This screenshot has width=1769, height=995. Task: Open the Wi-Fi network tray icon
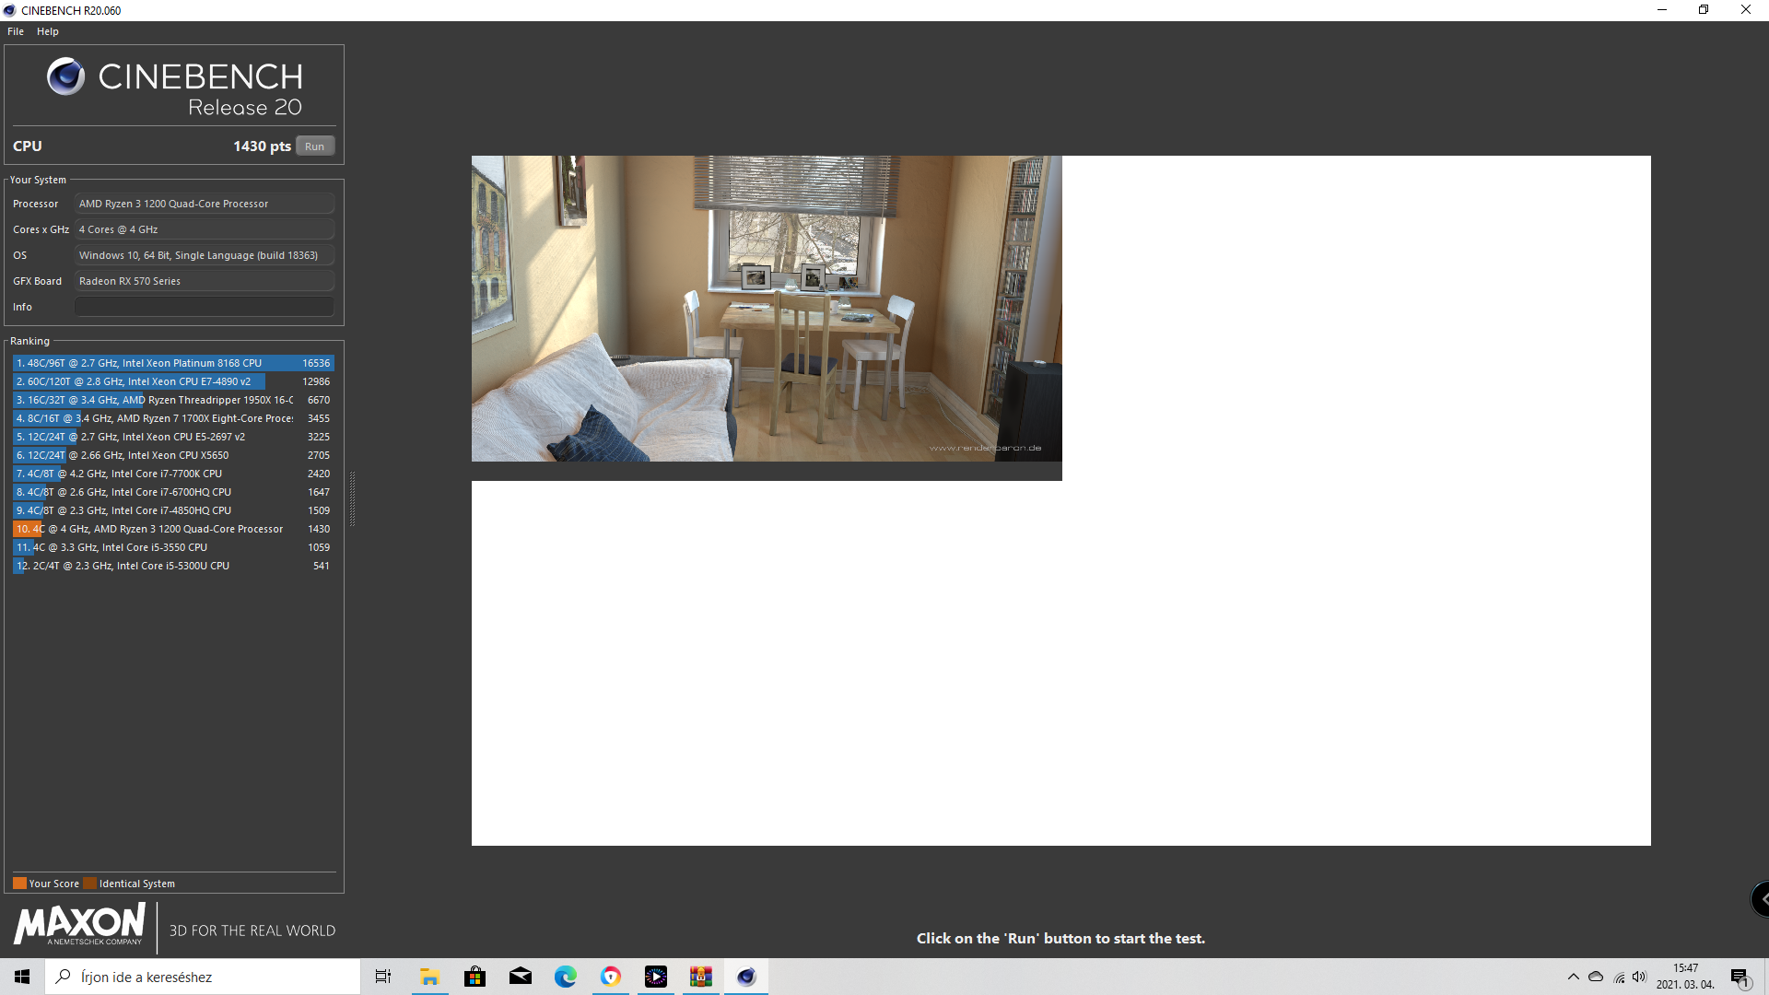1619,977
